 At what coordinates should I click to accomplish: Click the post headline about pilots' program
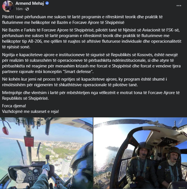point(82,20)
